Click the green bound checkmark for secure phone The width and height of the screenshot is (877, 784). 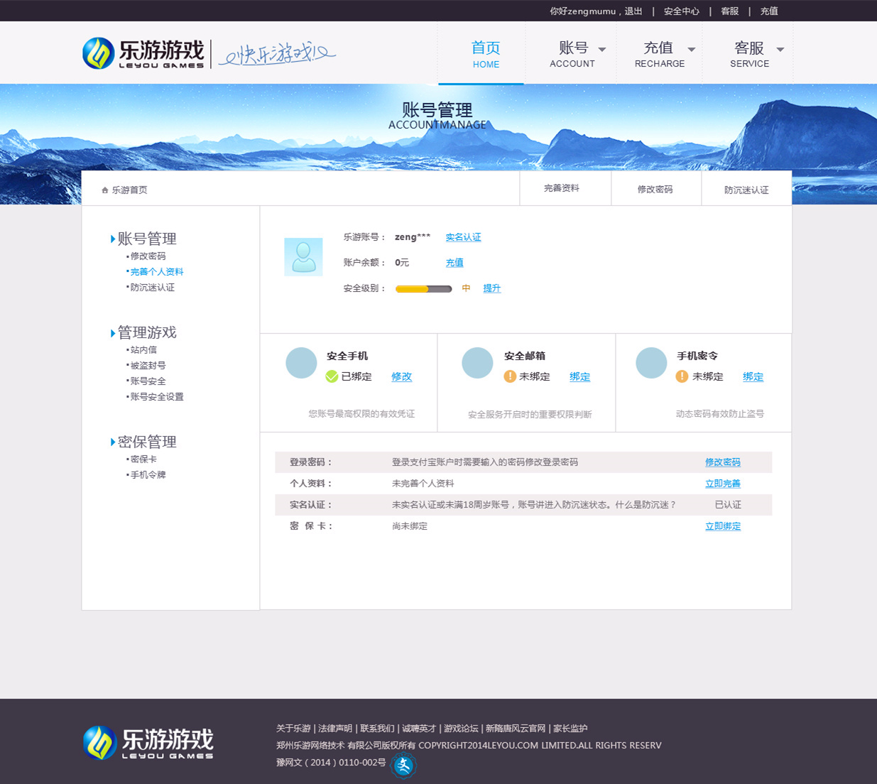[x=332, y=376]
